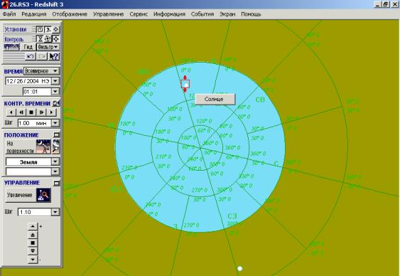
Task: Step time backward by one frame
Action: coord(21,112)
